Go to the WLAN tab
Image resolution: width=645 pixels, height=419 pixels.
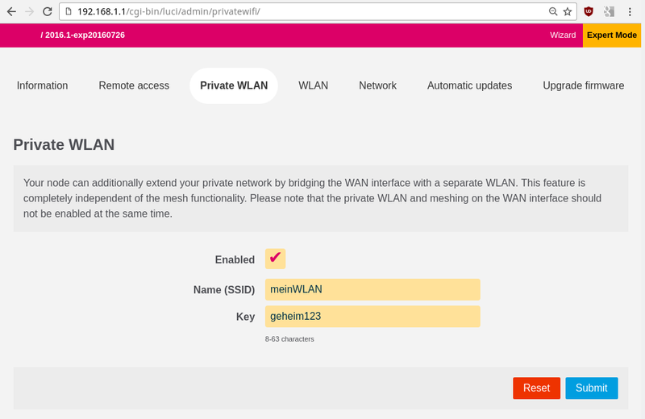click(313, 85)
